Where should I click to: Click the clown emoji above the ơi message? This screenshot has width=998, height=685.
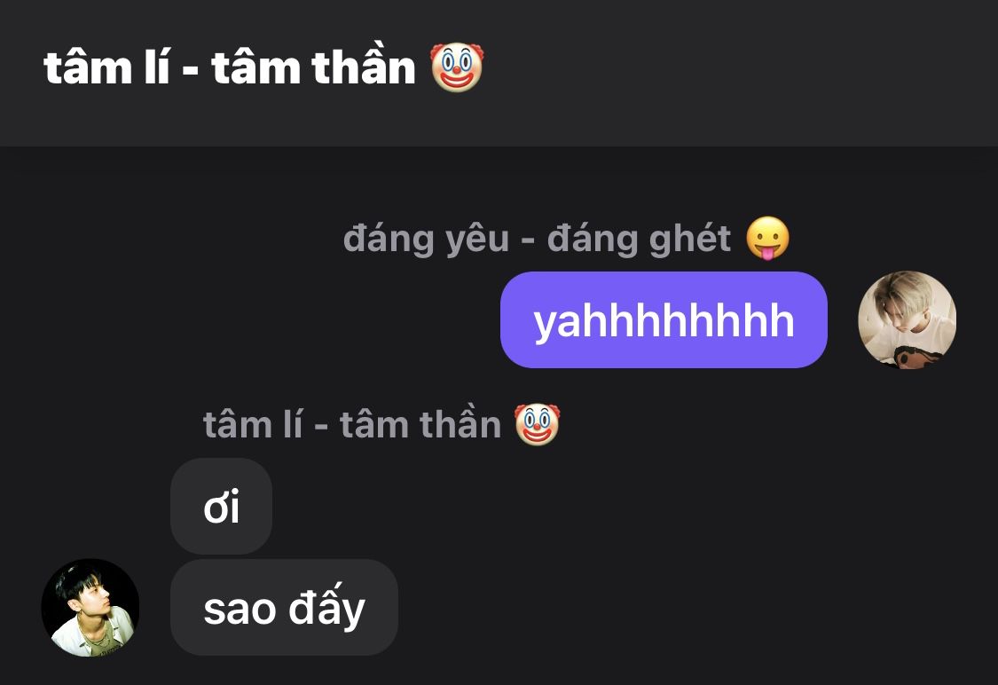pyautogui.click(x=538, y=424)
